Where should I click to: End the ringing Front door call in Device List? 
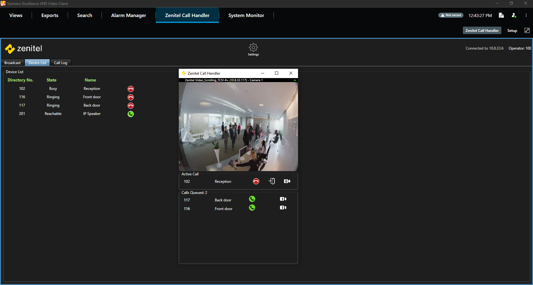click(x=131, y=97)
